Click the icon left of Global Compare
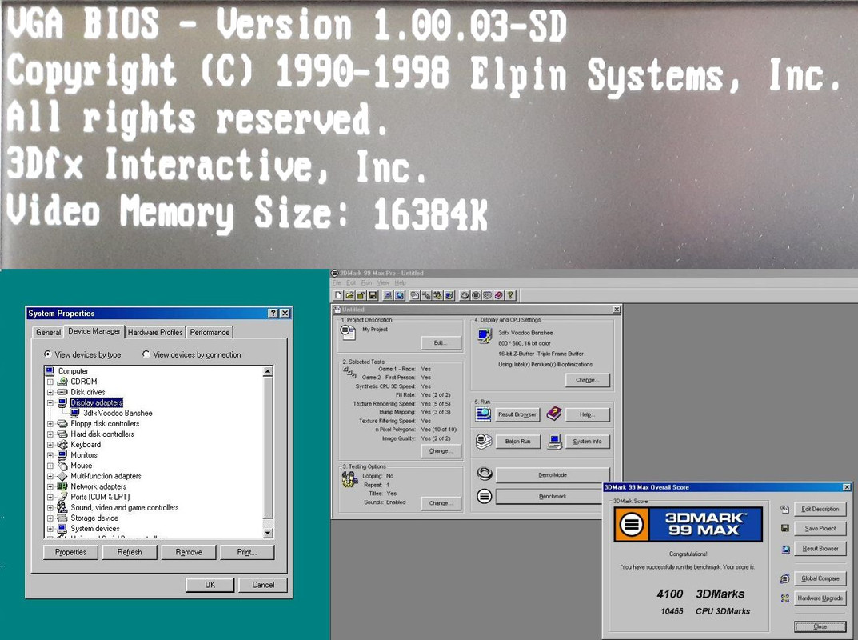 pyautogui.click(x=784, y=578)
